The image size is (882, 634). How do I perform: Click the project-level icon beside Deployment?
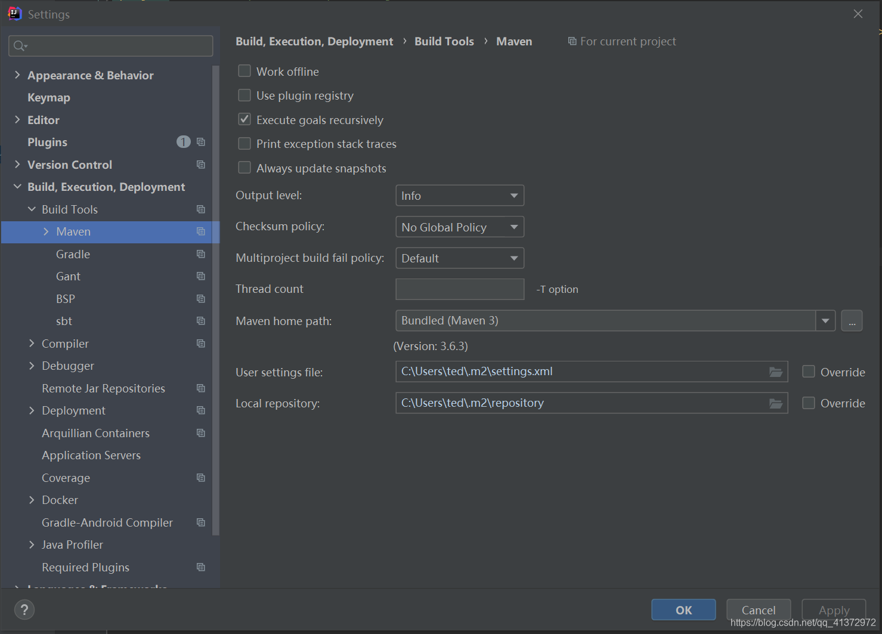click(201, 410)
